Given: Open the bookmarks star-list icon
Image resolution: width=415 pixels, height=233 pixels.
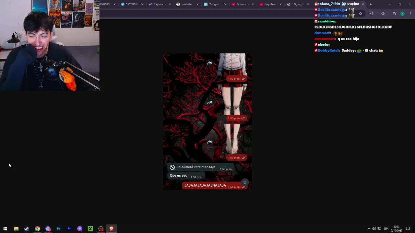Looking at the screenshot, I should tap(383, 14).
